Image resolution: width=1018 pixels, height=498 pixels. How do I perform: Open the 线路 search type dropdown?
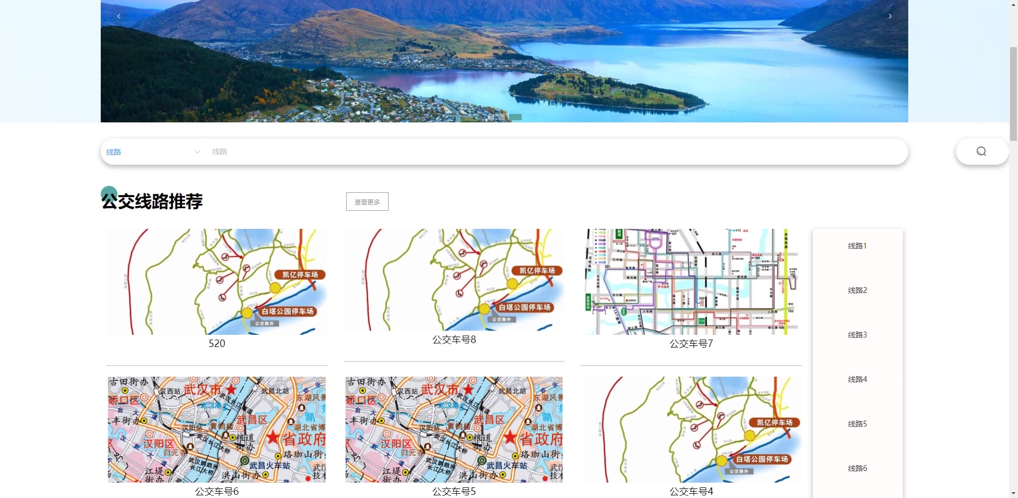click(153, 152)
